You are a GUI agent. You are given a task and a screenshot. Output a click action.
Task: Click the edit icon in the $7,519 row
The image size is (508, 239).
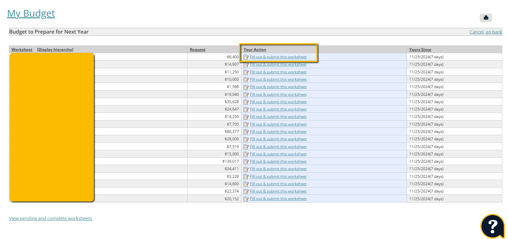[246, 147]
